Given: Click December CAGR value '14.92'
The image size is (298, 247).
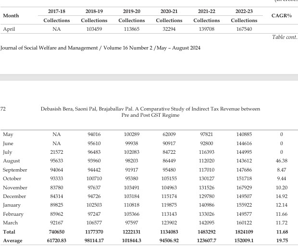Looking at the screenshot, I should 282,196.
